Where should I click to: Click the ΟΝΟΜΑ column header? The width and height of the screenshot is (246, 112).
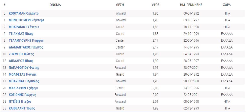tap(55, 5)
